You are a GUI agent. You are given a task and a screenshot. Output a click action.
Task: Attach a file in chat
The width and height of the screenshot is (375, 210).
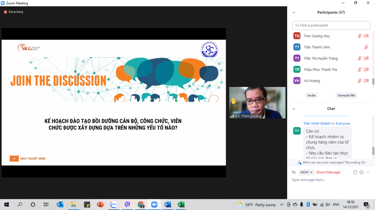tap(355, 172)
